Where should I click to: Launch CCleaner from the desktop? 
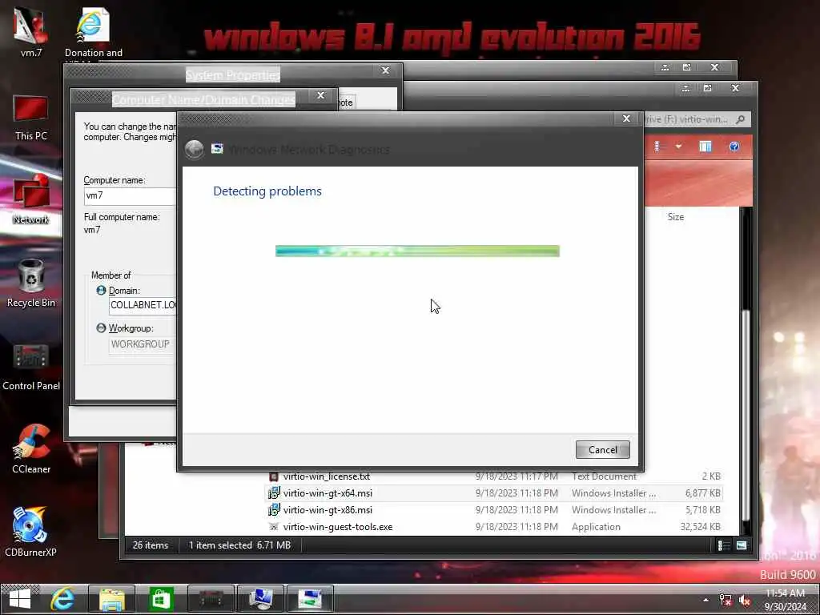(31, 450)
